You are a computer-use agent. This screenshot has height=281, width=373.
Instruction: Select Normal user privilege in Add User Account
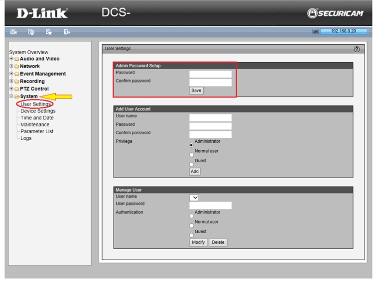192,155
